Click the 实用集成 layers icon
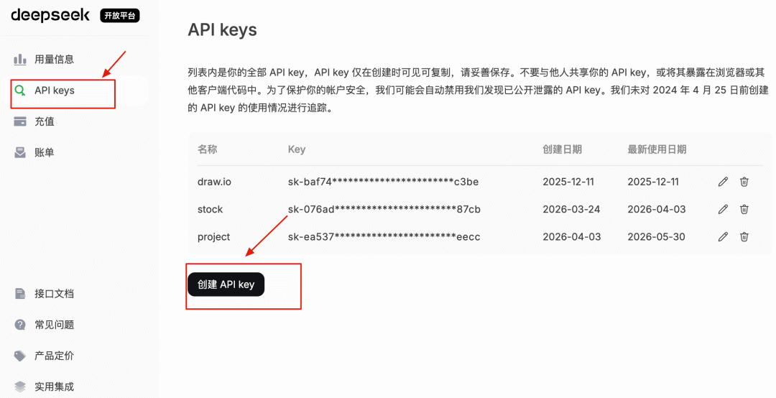The width and height of the screenshot is (776, 398). pos(20,387)
